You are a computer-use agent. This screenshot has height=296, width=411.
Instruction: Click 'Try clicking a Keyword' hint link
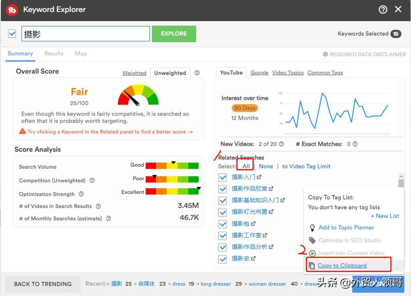coord(110,132)
